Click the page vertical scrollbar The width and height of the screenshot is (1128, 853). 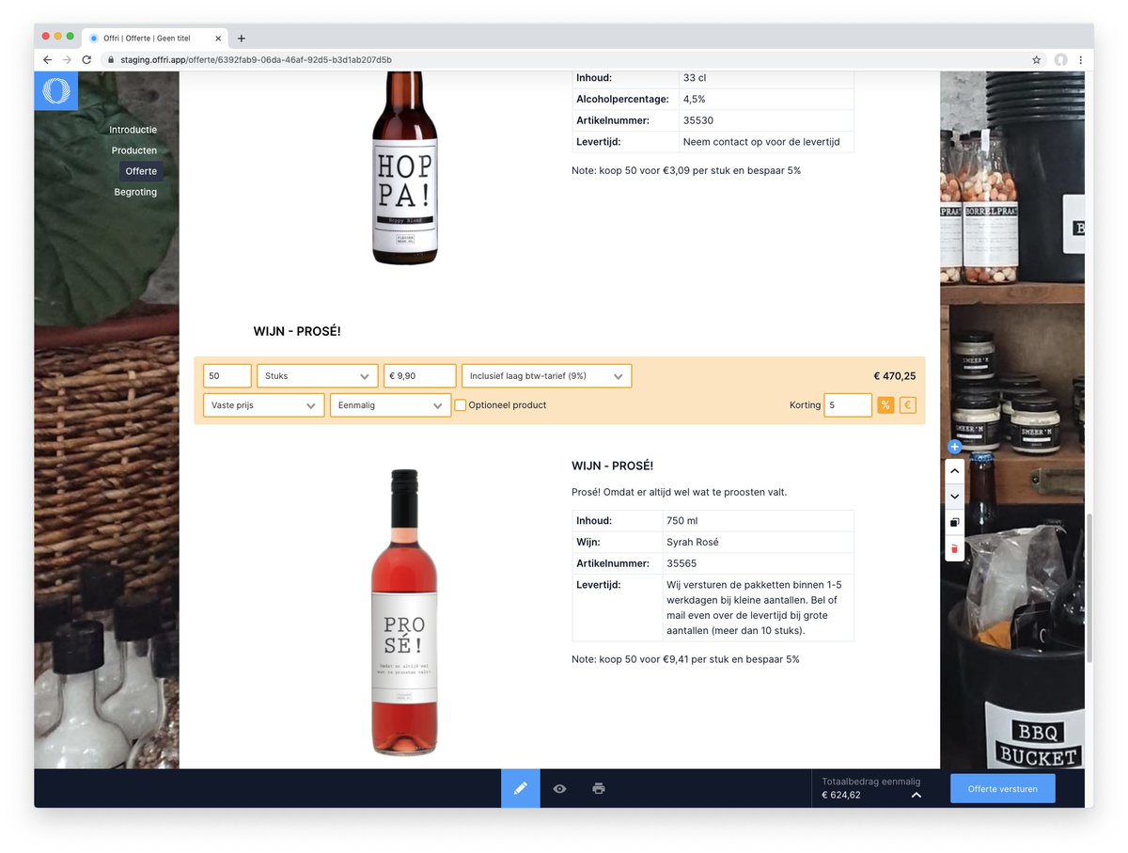tap(1089, 589)
